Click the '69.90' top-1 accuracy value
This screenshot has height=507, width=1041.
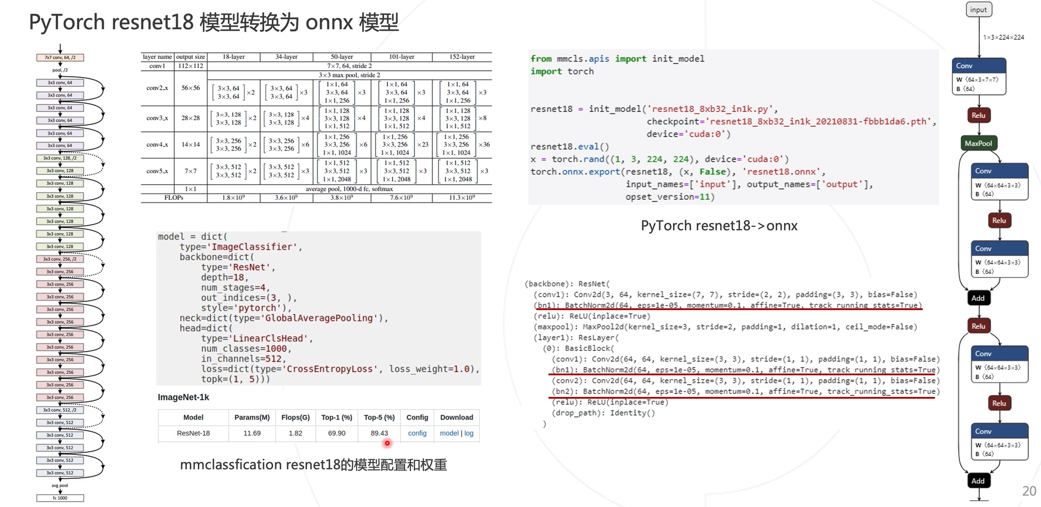(337, 433)
